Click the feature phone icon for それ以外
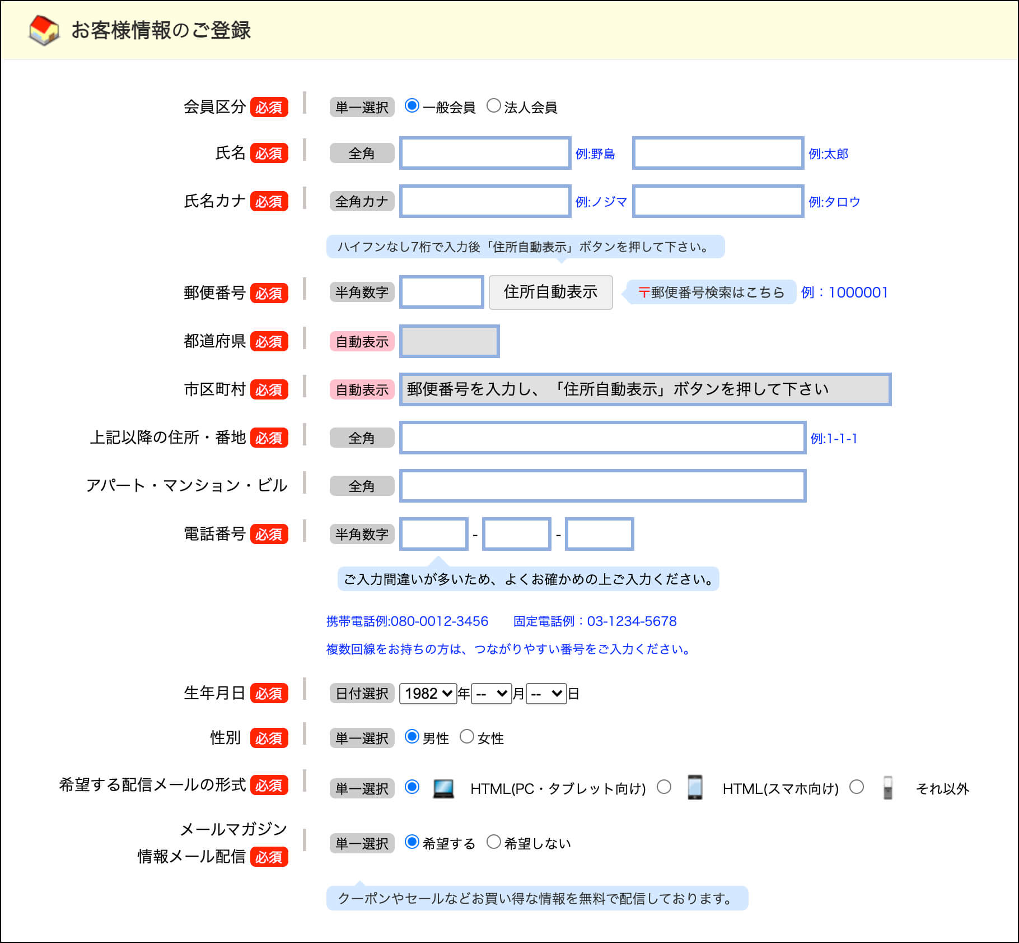The image size is (1019, 943). pyautogui.click(x=887, y=788)
